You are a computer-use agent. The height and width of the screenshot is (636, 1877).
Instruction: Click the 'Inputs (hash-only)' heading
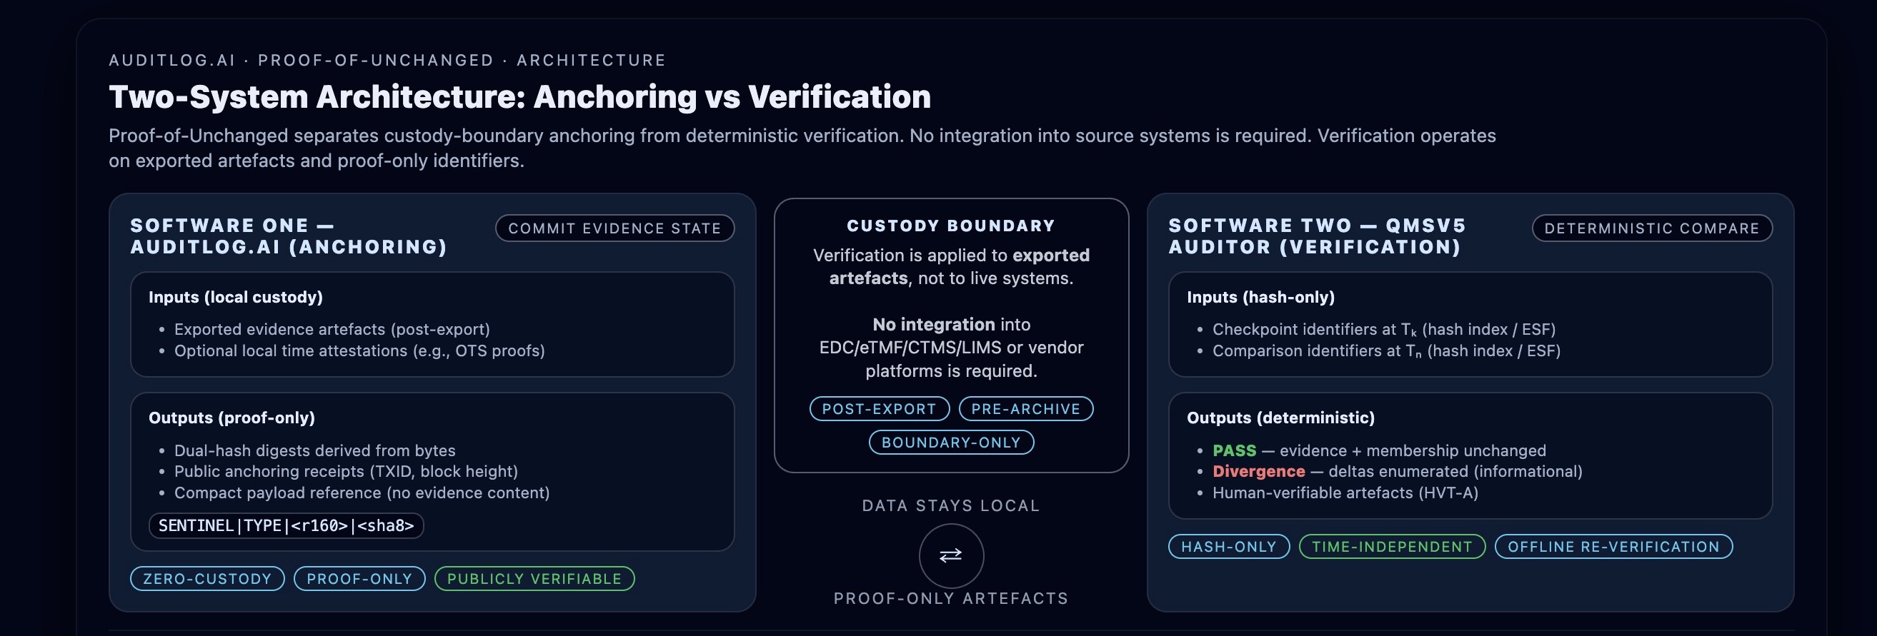(1260, 297)
